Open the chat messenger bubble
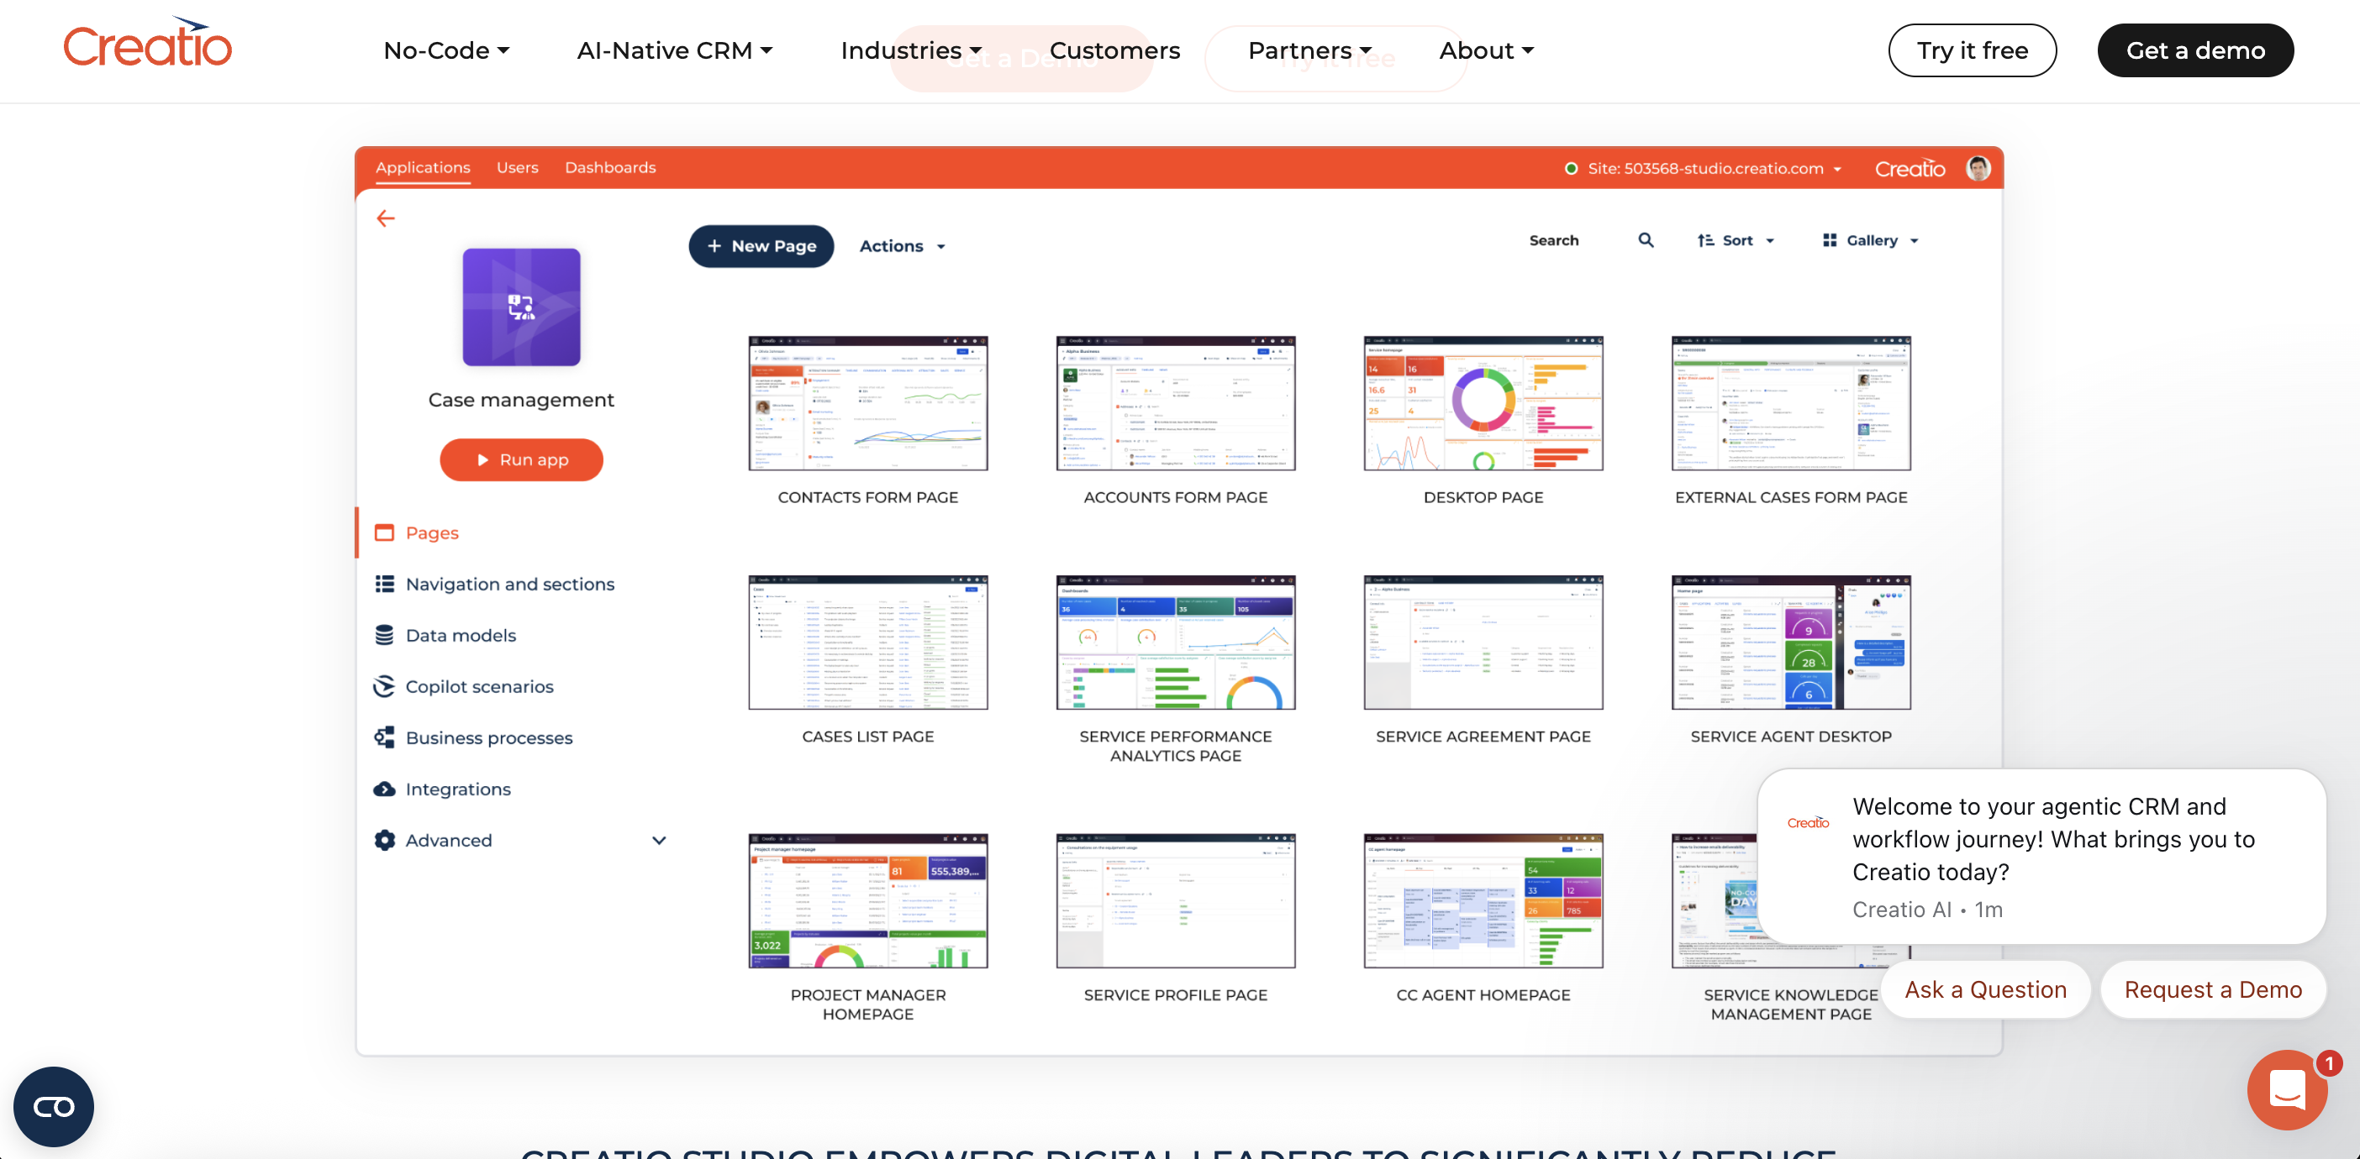This screenshot has height=1159, width=2360. (x=2287, y=1089)
